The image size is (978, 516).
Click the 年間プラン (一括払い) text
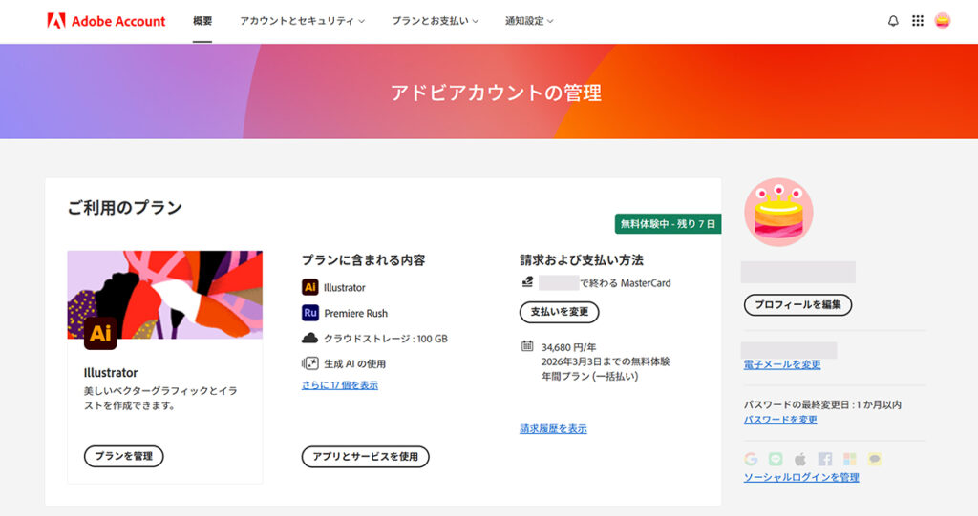point(590,377)
